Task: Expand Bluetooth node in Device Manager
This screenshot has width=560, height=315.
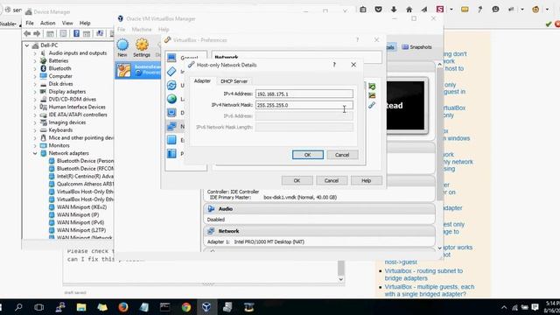Action: tap(35, 68)
